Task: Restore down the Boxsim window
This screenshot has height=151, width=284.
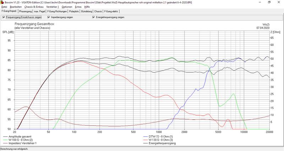Action: click(269, 2)
